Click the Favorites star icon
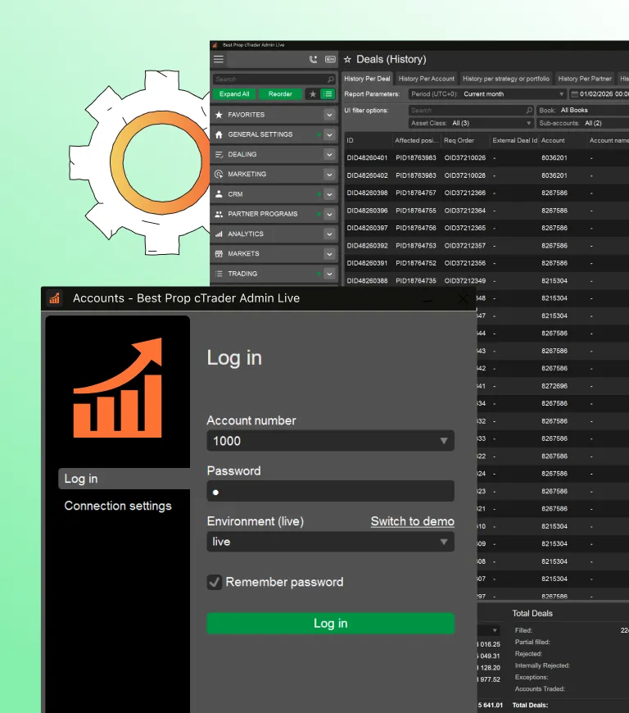 219,115
